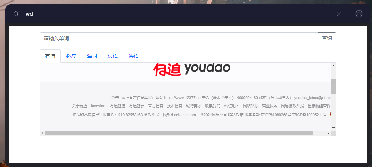This screenshot has height=167, width=372.
Task: Open the 有道智云 link
Action: [x=137, y=106]
